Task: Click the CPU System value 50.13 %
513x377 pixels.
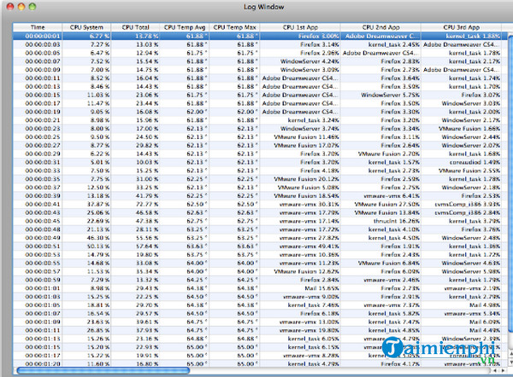Action: click(98, 246)
